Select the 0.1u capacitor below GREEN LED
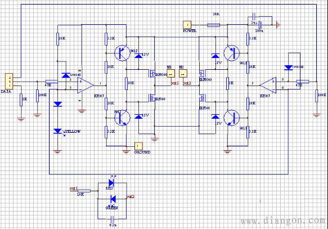 pyautogui.click(x=112, y=219)
